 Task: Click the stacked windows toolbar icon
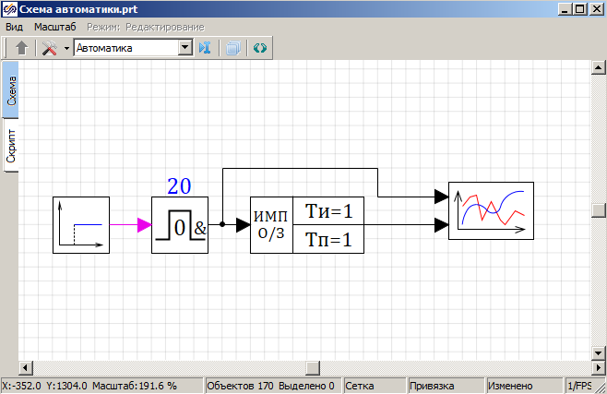232,48
